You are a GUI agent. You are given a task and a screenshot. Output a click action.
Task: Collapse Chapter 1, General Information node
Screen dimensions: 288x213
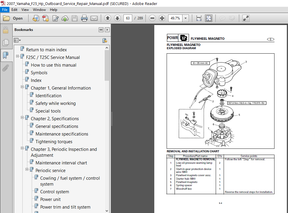pyautogui.click(x=22, y=87)
